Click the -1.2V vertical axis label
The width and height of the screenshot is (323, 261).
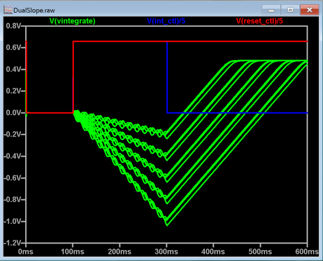[x=13, y=243]
